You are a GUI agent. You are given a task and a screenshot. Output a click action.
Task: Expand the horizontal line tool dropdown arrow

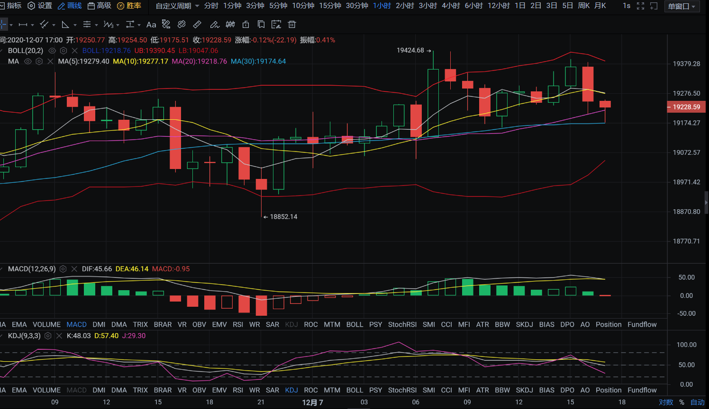(x=33, y=25)
